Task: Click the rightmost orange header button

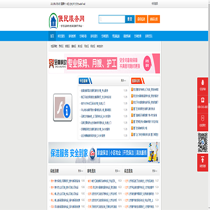Action: point(154,19)
